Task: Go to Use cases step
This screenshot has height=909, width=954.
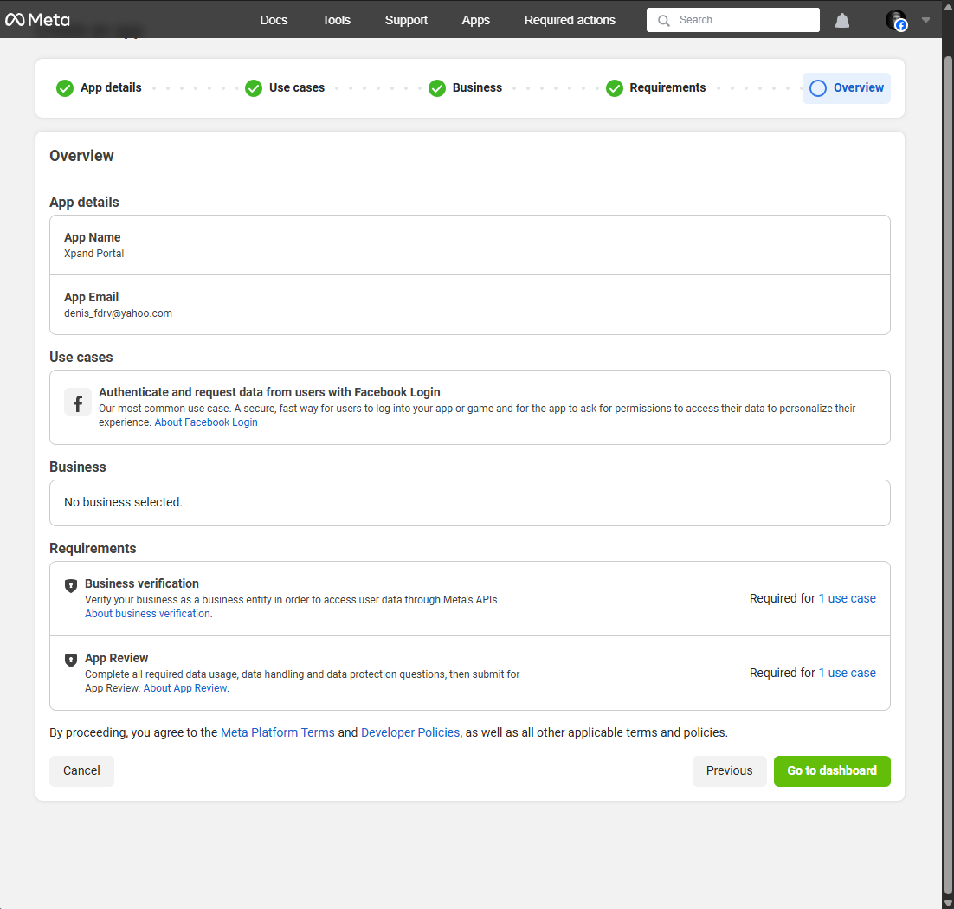Action: (x=286, y=87)
